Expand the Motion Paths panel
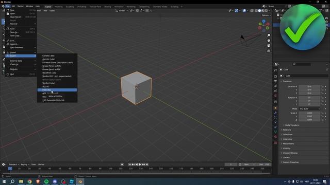Screen dimensions: 330x185 tap(288, 144)
